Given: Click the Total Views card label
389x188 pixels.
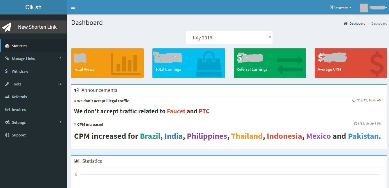Looking at the screenshot, I should click(x=84, y=69).
